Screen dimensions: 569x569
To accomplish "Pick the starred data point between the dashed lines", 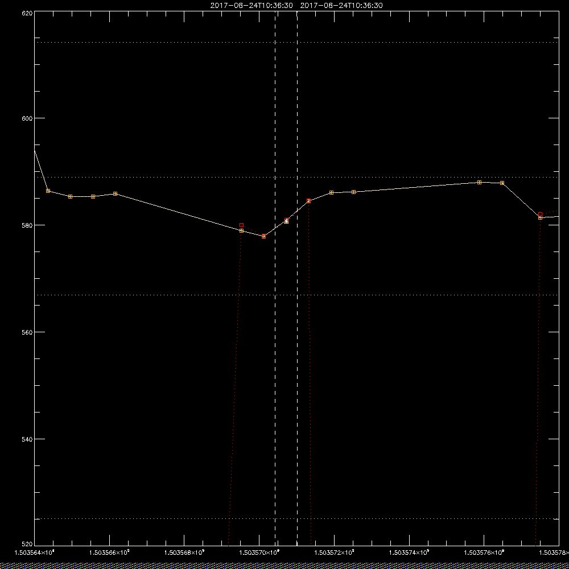I will [x=286, y=221].
